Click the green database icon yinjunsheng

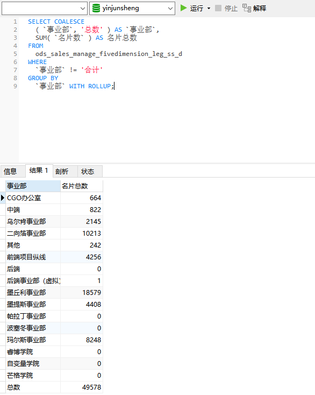[x=96, y=8]
